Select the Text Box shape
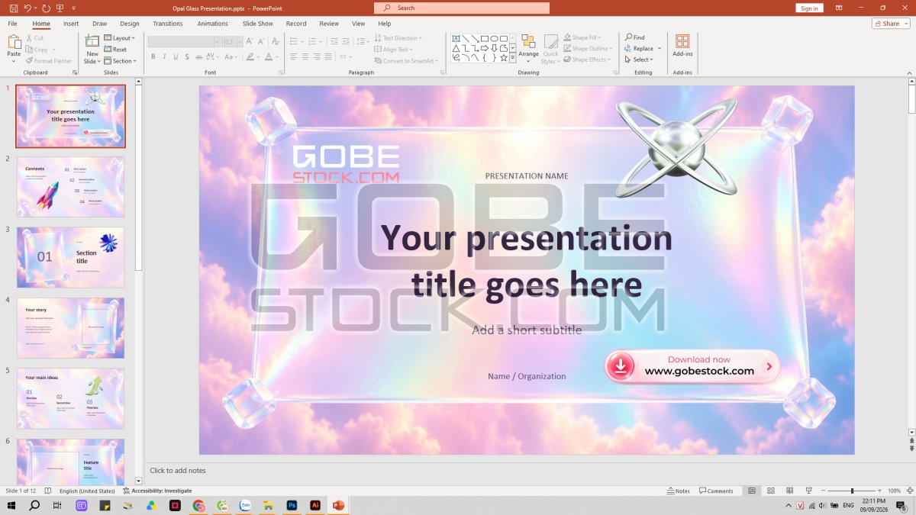916x515 pixels. click(x=456, y=38)
